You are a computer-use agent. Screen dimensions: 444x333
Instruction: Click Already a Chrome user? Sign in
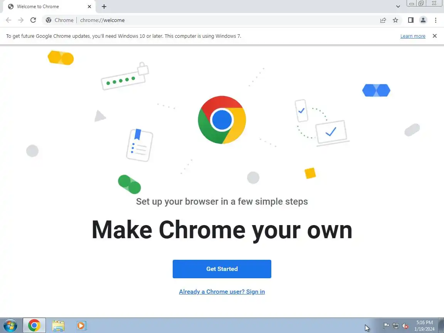coord(222,292)
